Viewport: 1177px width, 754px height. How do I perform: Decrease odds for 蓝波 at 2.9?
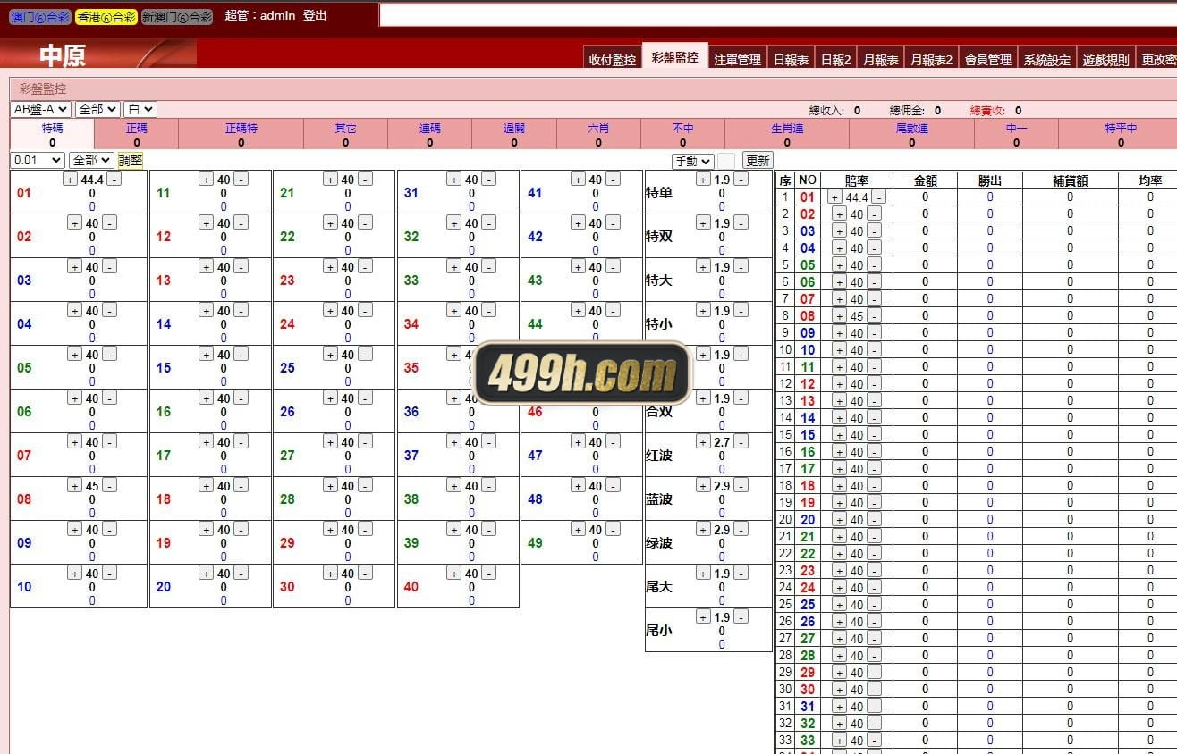(x=741, y=486)
